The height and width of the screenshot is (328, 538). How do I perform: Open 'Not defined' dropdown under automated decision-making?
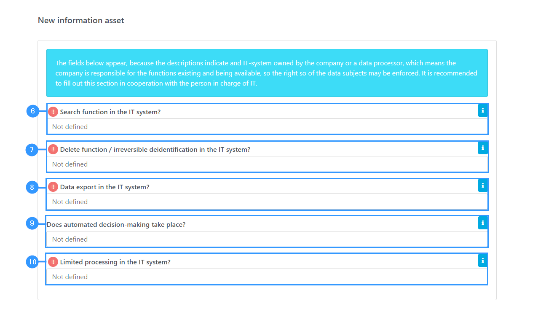pyautogui.click(x=267, y=239)
